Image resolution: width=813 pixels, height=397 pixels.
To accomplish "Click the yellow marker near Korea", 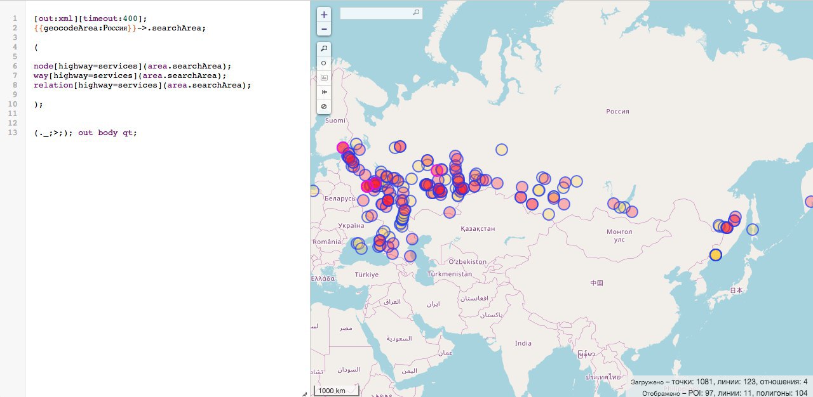I will pyautogui.click(x=716, y=255).
